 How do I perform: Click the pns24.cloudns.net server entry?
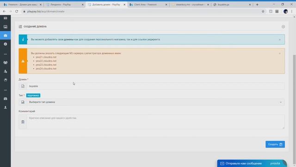pos(46,69)
